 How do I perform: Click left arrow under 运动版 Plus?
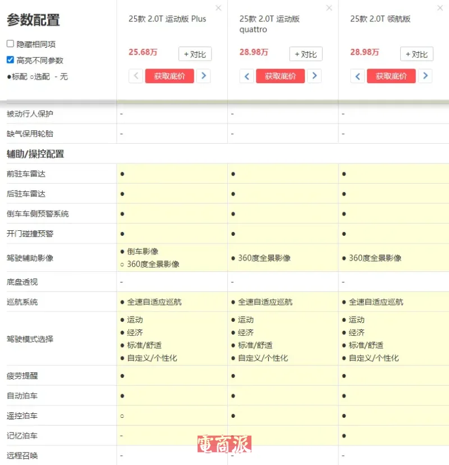point(136,76)
